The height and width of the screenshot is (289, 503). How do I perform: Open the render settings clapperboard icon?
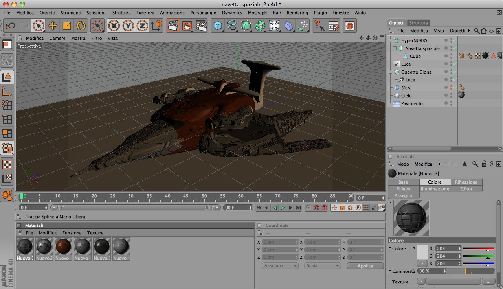[201, 26]
